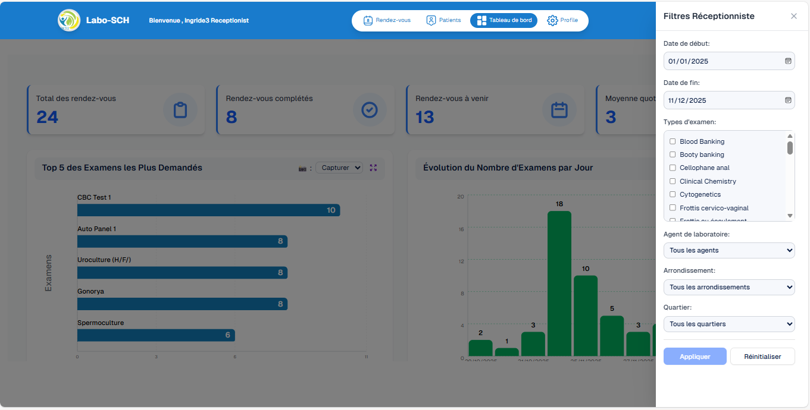Click clipboard icon on Total des rendez-vous card
810x410 pixels.
pos(180,110)
